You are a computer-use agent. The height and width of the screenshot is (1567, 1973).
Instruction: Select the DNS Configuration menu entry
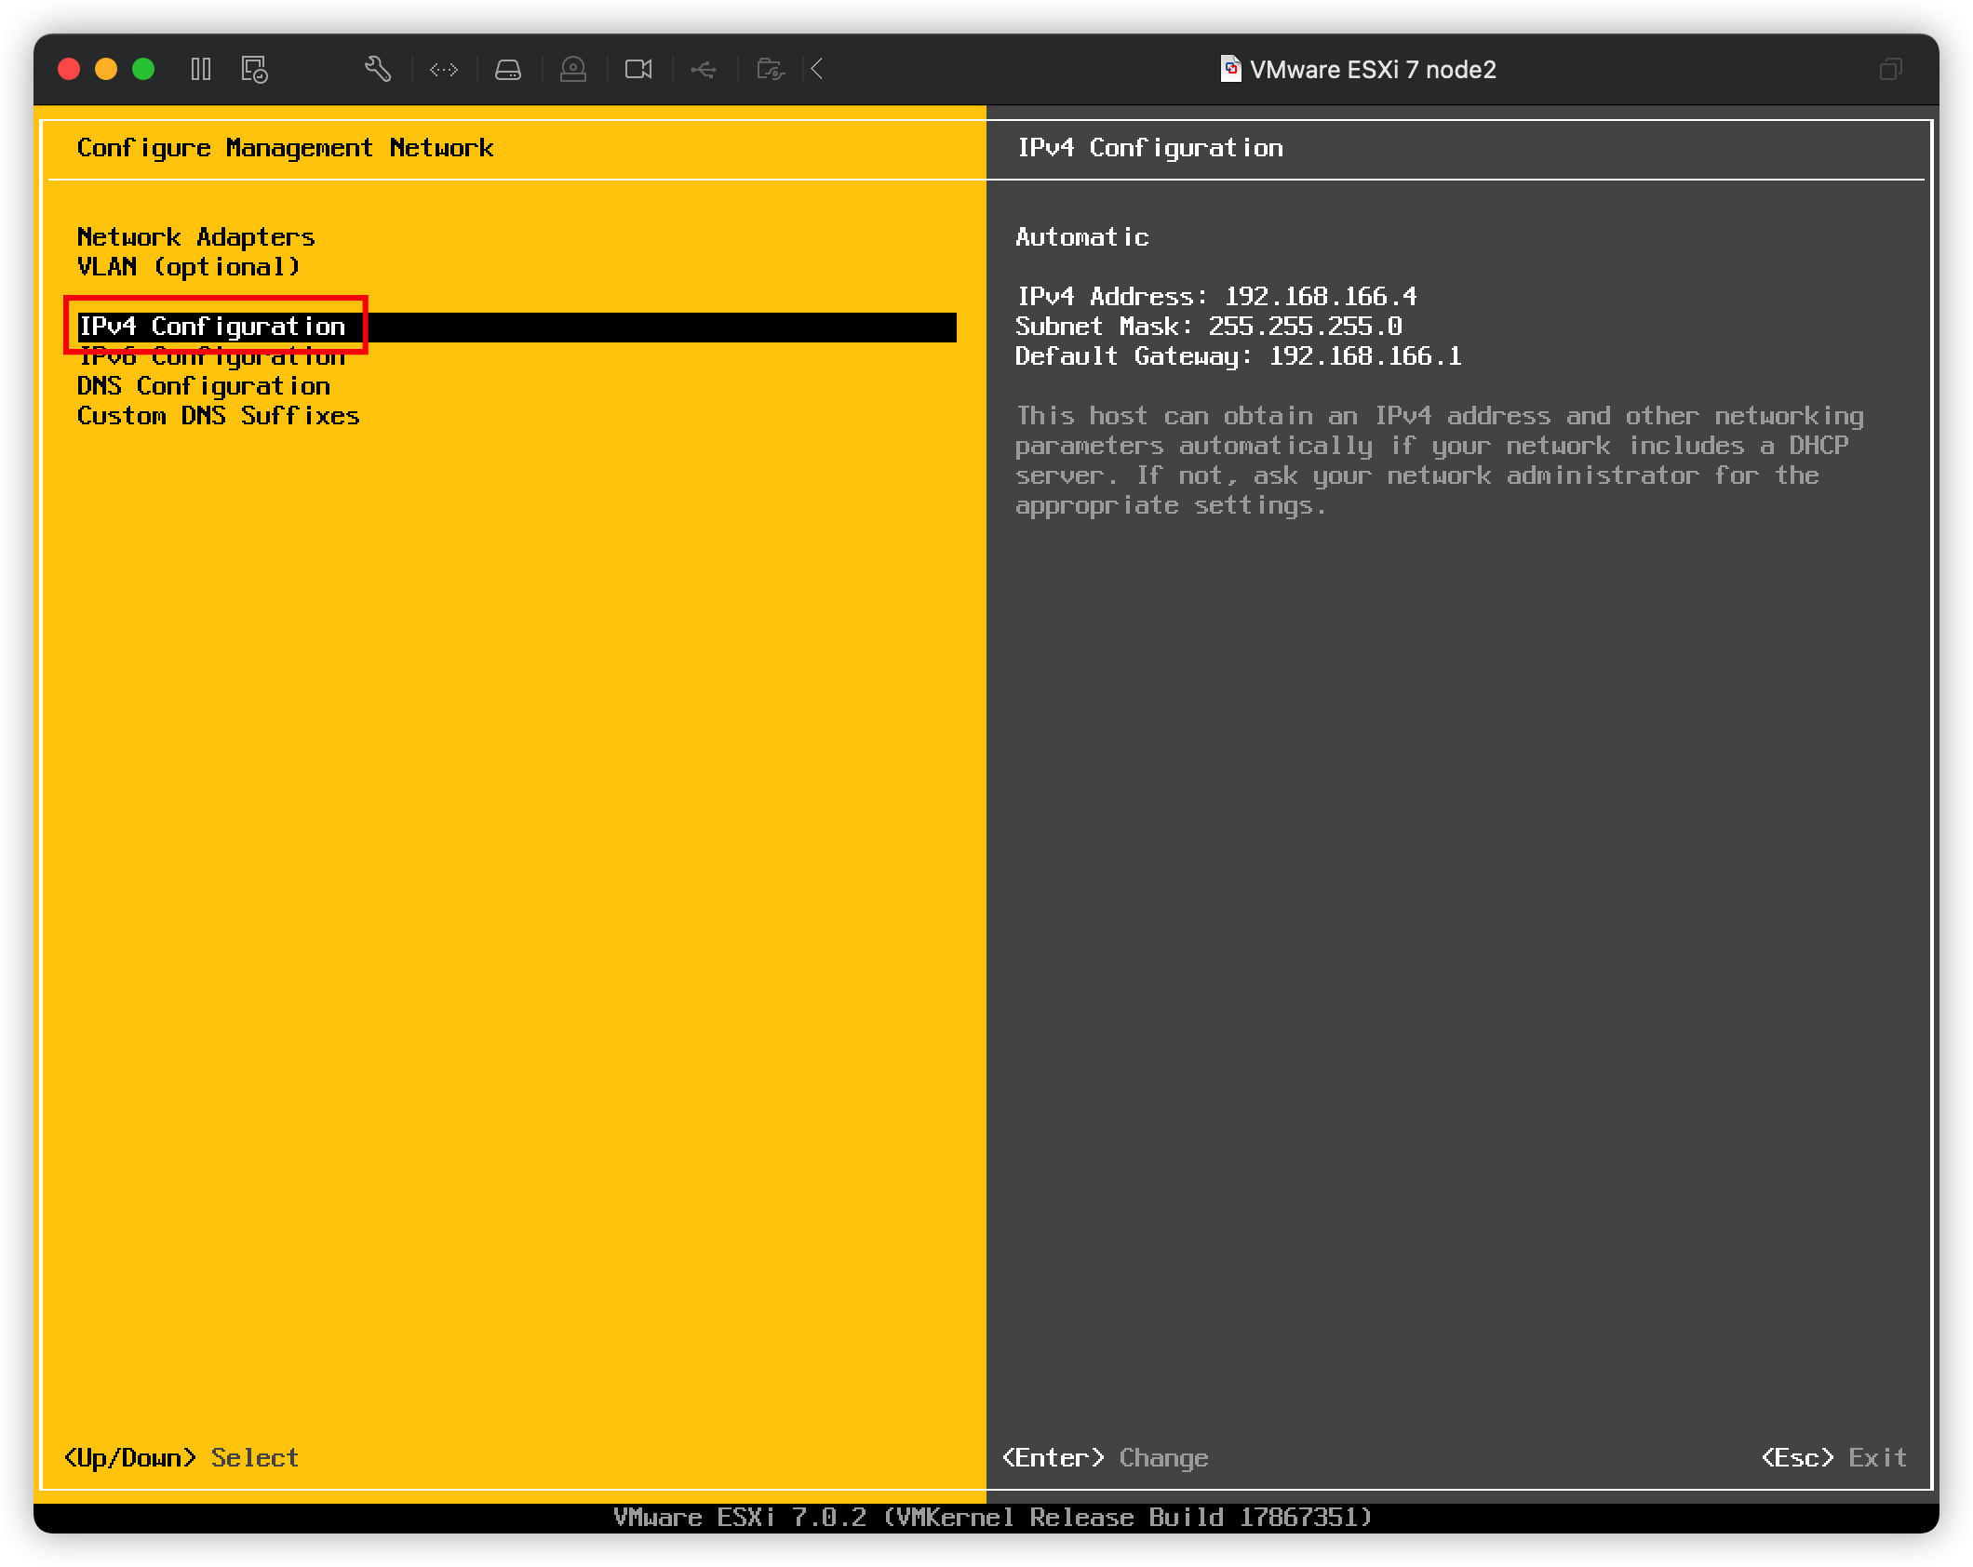[x=203, y=385]
